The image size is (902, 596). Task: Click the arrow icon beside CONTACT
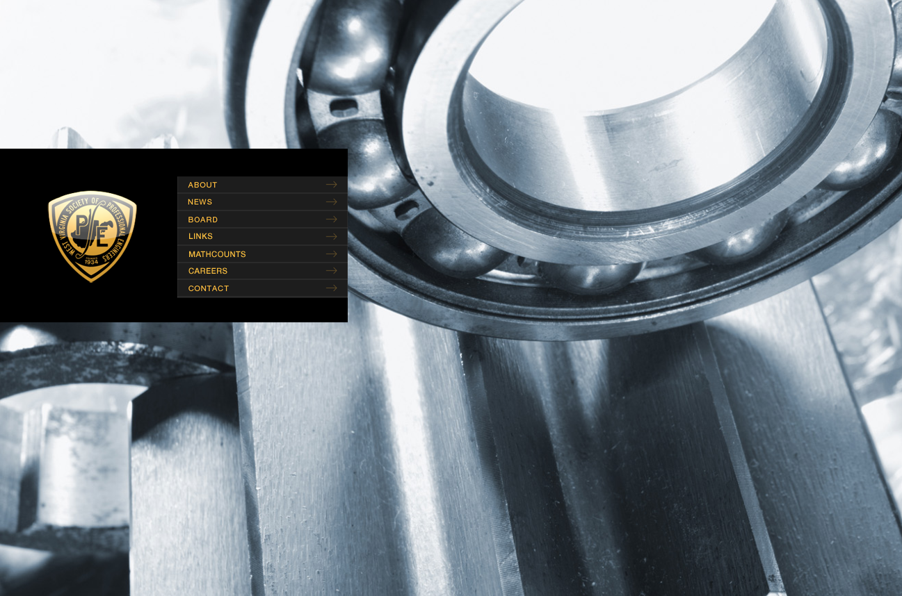[331, 288]
